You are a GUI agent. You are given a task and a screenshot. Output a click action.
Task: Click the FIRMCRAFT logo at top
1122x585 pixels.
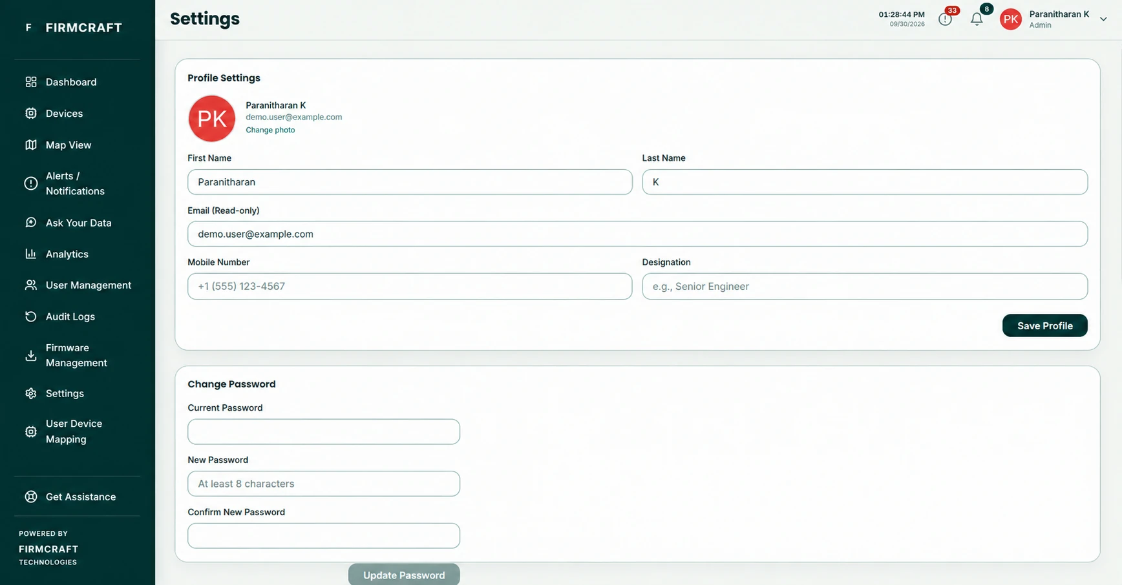pos(74,28)
